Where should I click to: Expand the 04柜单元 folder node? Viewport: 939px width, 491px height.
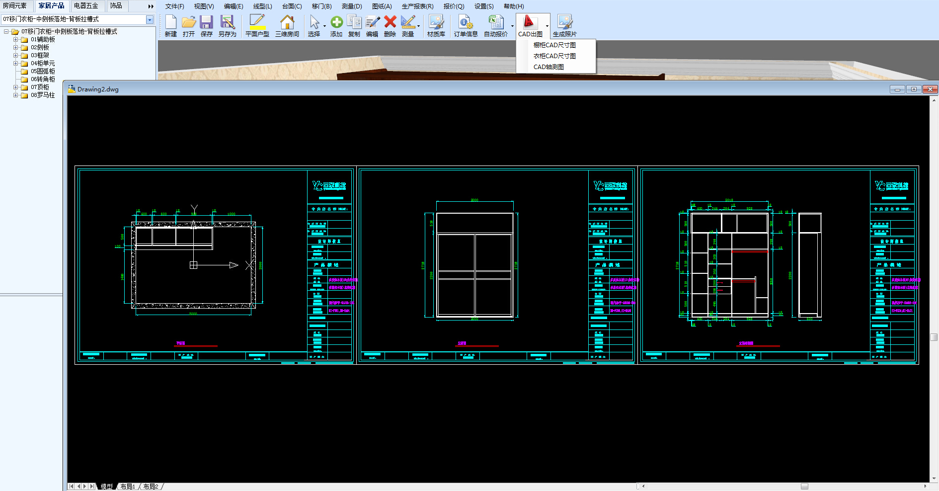pyautogui.click(x=15, y=64)
